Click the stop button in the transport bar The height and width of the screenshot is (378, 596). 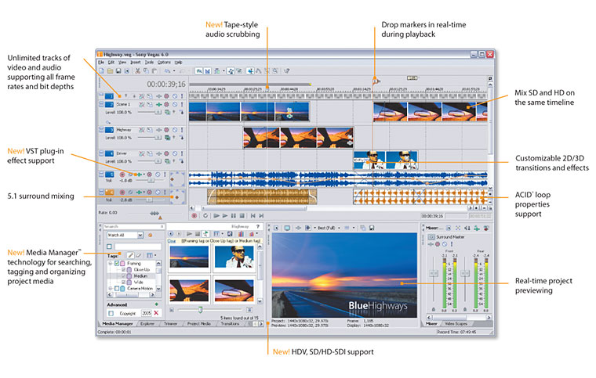pyautogui.click(x=242, y=216)
